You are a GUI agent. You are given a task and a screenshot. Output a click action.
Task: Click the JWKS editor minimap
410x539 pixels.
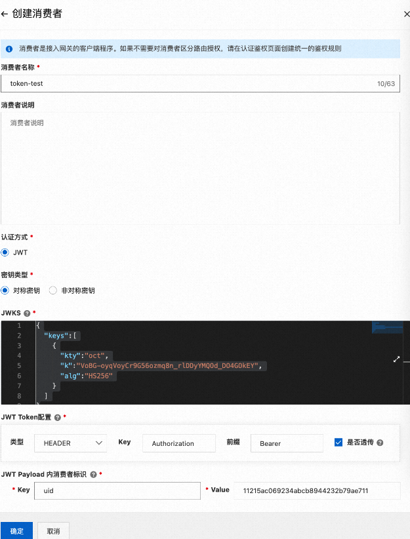point(387,327)
